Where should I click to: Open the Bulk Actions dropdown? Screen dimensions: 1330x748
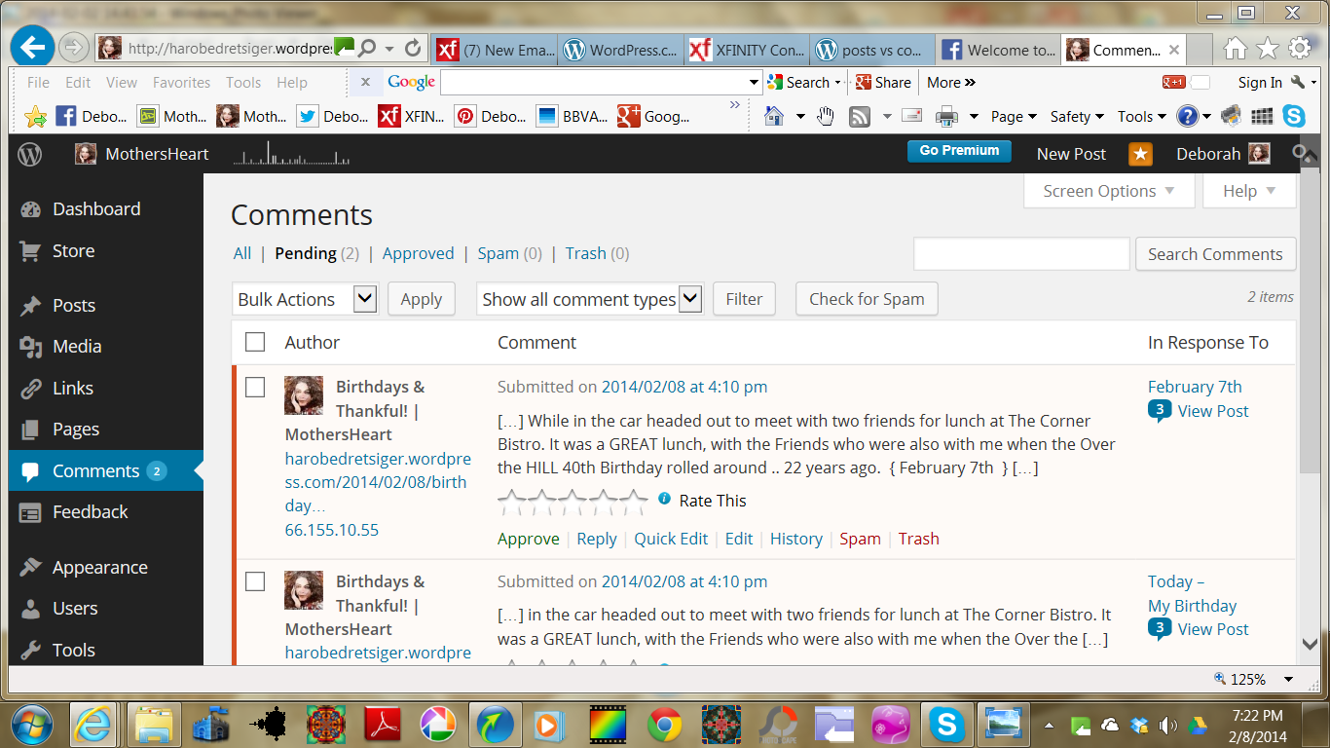305,299
